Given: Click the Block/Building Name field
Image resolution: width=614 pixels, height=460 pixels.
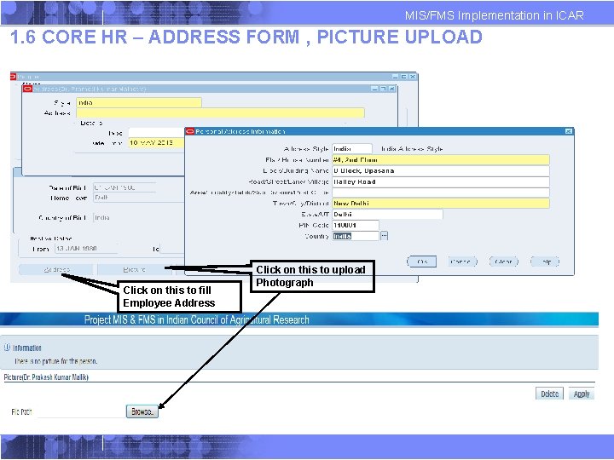Looking at the screenshot, I should click(x=441, y=170).
